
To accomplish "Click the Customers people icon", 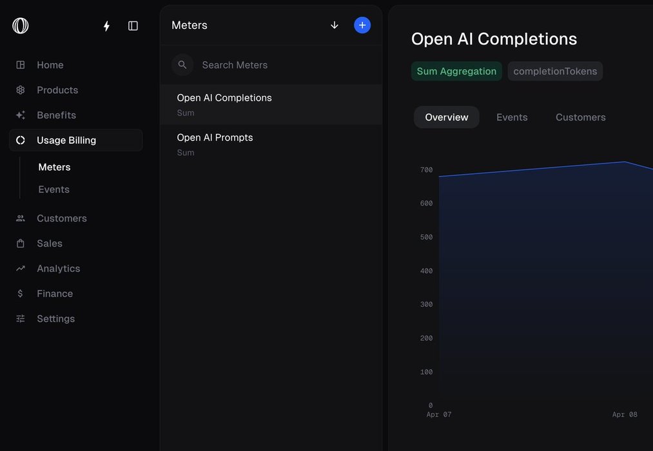I will (21, 218).
